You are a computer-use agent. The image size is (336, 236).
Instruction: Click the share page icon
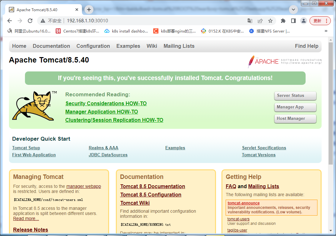point(260,21)
